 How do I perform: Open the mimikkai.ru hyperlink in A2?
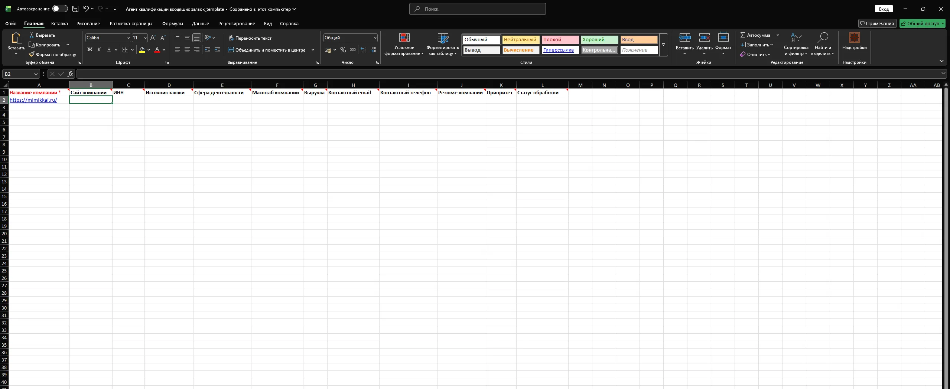click(33, 100)
